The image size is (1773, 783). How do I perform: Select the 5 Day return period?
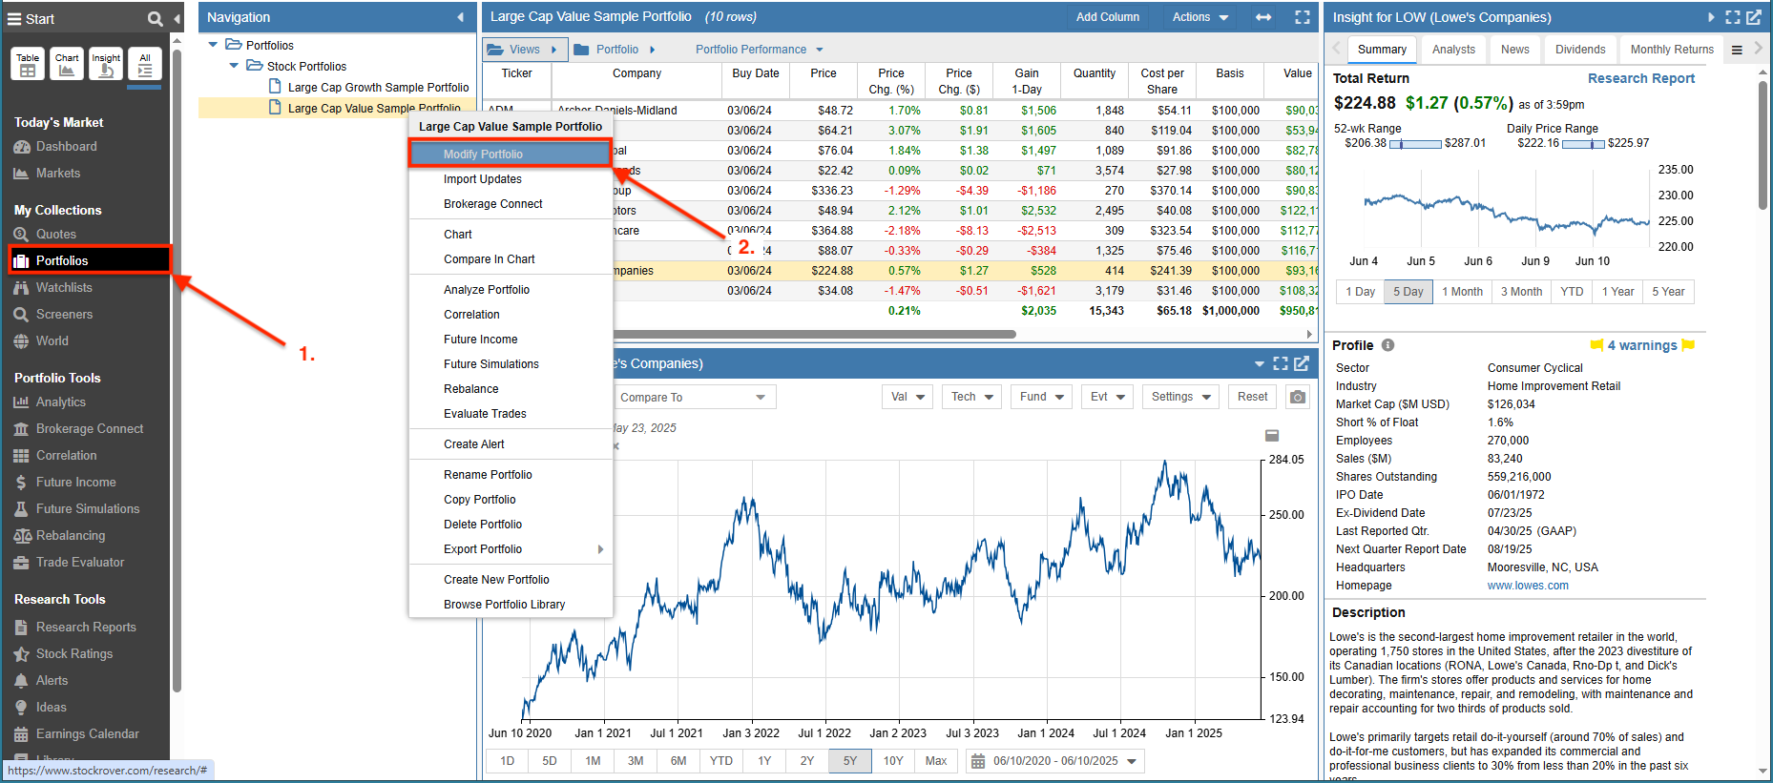1408,292
